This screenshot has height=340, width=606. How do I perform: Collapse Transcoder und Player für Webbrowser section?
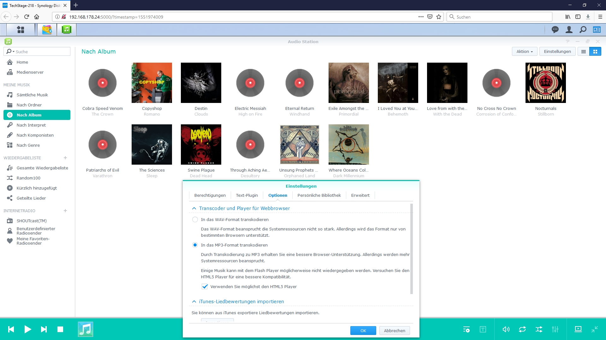(x=194, y=208)
